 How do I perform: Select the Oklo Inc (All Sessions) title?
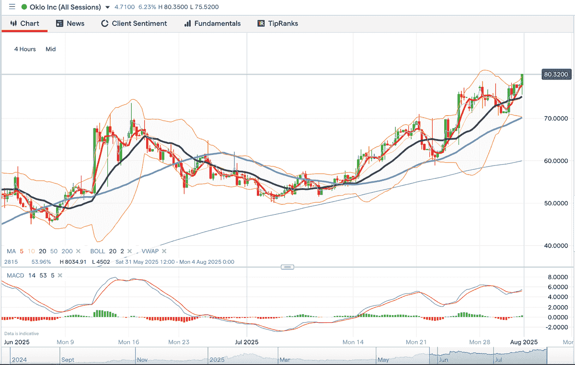pos(65,7)
